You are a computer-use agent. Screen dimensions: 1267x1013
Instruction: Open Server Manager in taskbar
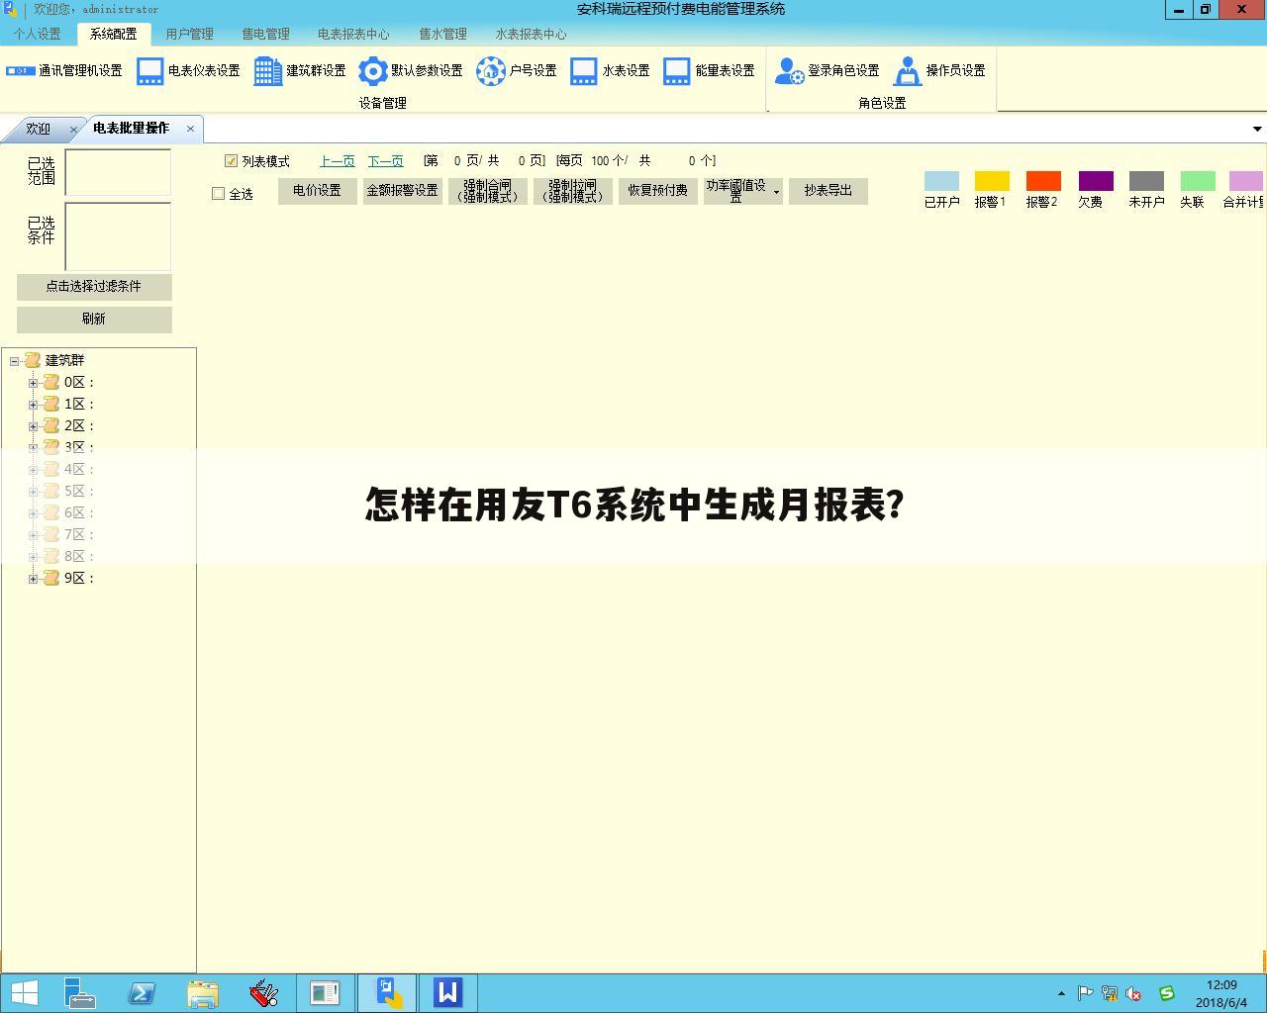click(x=80, y=992)
